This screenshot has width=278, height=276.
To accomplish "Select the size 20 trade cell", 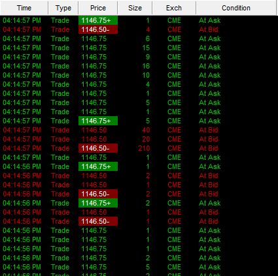I will (x=146, y=139).
